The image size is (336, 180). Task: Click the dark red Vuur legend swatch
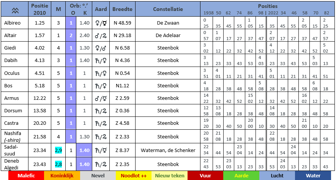tap(205, 175)
